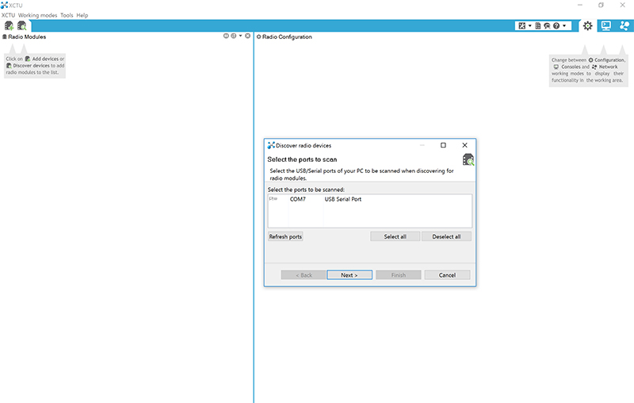Click the Help question mark icon

[x=556, y=26]
